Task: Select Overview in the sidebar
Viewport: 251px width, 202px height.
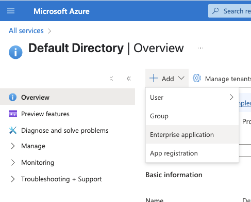Action: pos(68,97)
